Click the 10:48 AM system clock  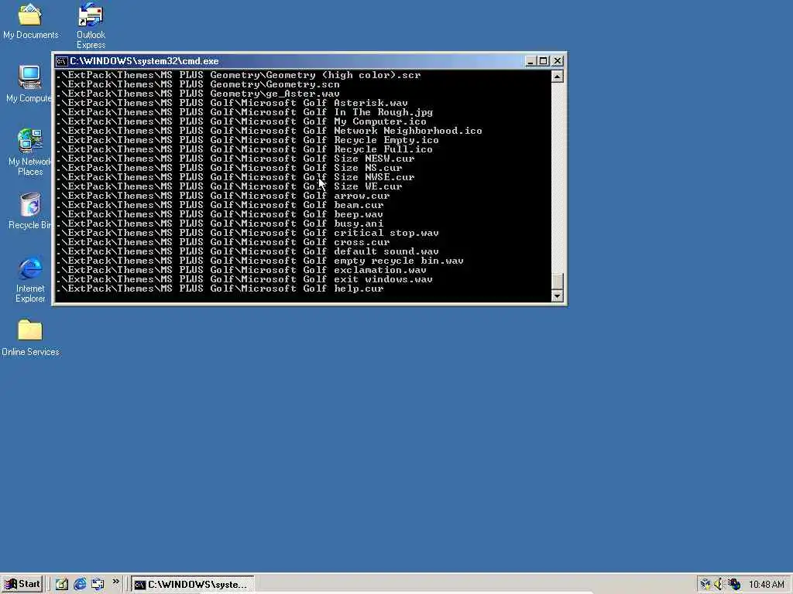tap(767, 585)
